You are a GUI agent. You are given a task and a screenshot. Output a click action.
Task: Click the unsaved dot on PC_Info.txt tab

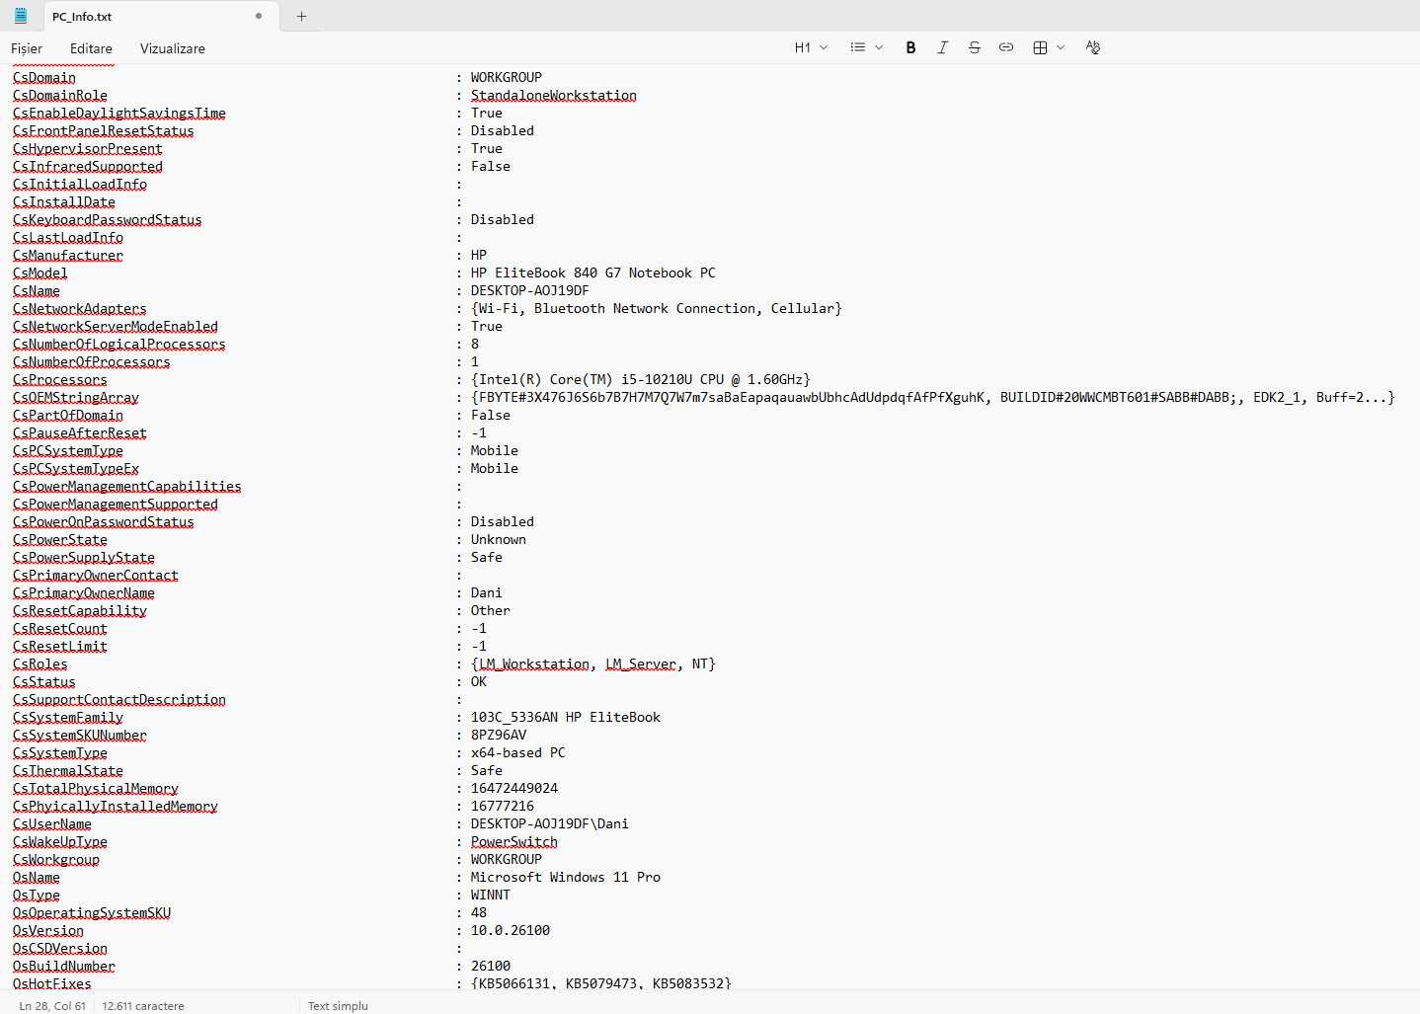[259, 16]
